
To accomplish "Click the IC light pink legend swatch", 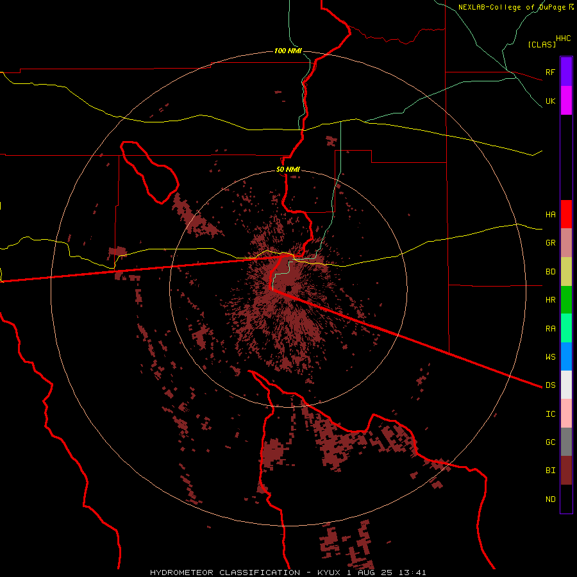I will point(566,414).
